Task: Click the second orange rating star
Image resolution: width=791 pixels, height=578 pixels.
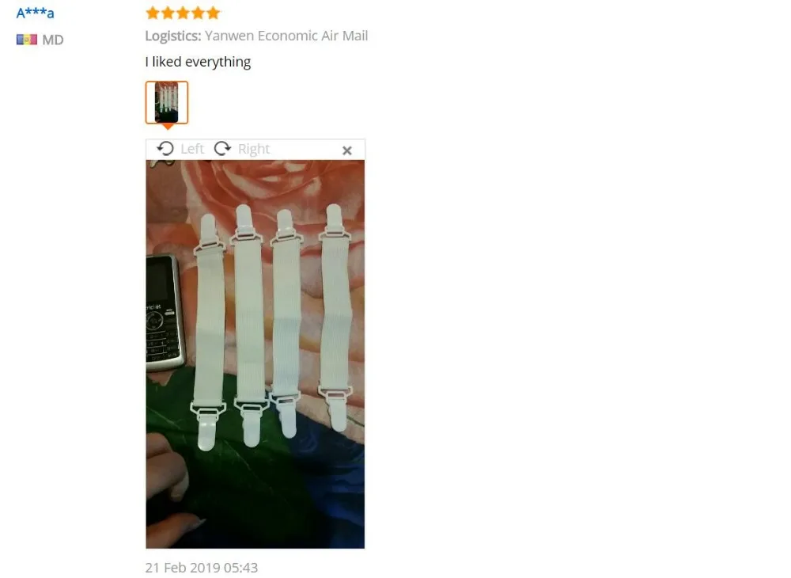Action: [168, 13]
